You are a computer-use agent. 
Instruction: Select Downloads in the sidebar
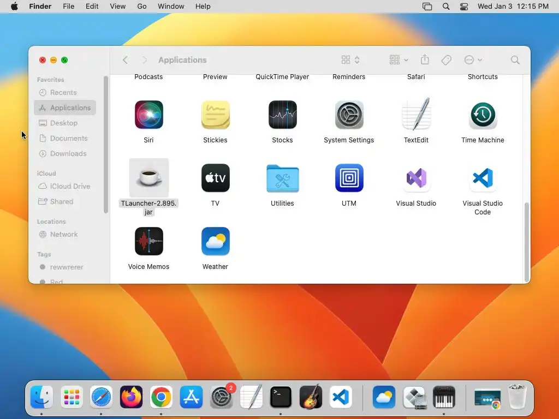coord(65,153)
